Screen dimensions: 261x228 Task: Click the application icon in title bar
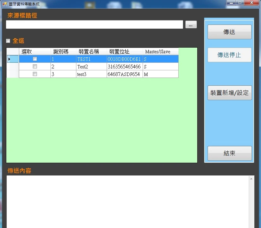tap(4, 4)
